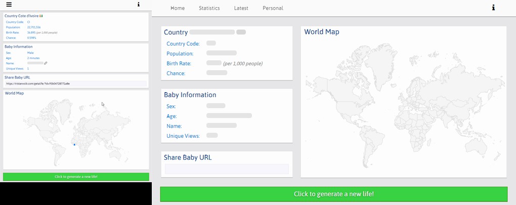This screenshot has width=516, height=205.
Task: Click the info icon beside the Personal tab bar
Action: pyautogui.click(x=493, y=8)
